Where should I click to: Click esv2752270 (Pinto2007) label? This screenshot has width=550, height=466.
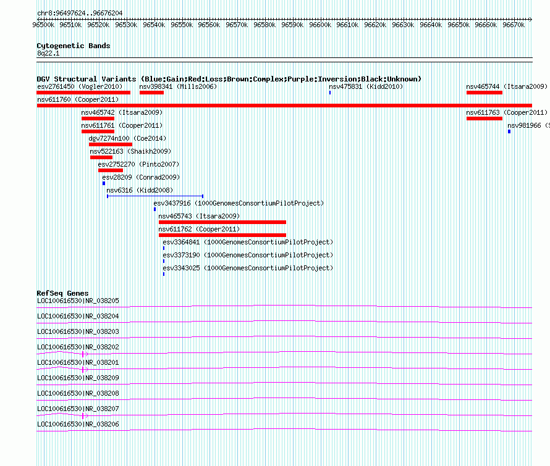[138, 164]
